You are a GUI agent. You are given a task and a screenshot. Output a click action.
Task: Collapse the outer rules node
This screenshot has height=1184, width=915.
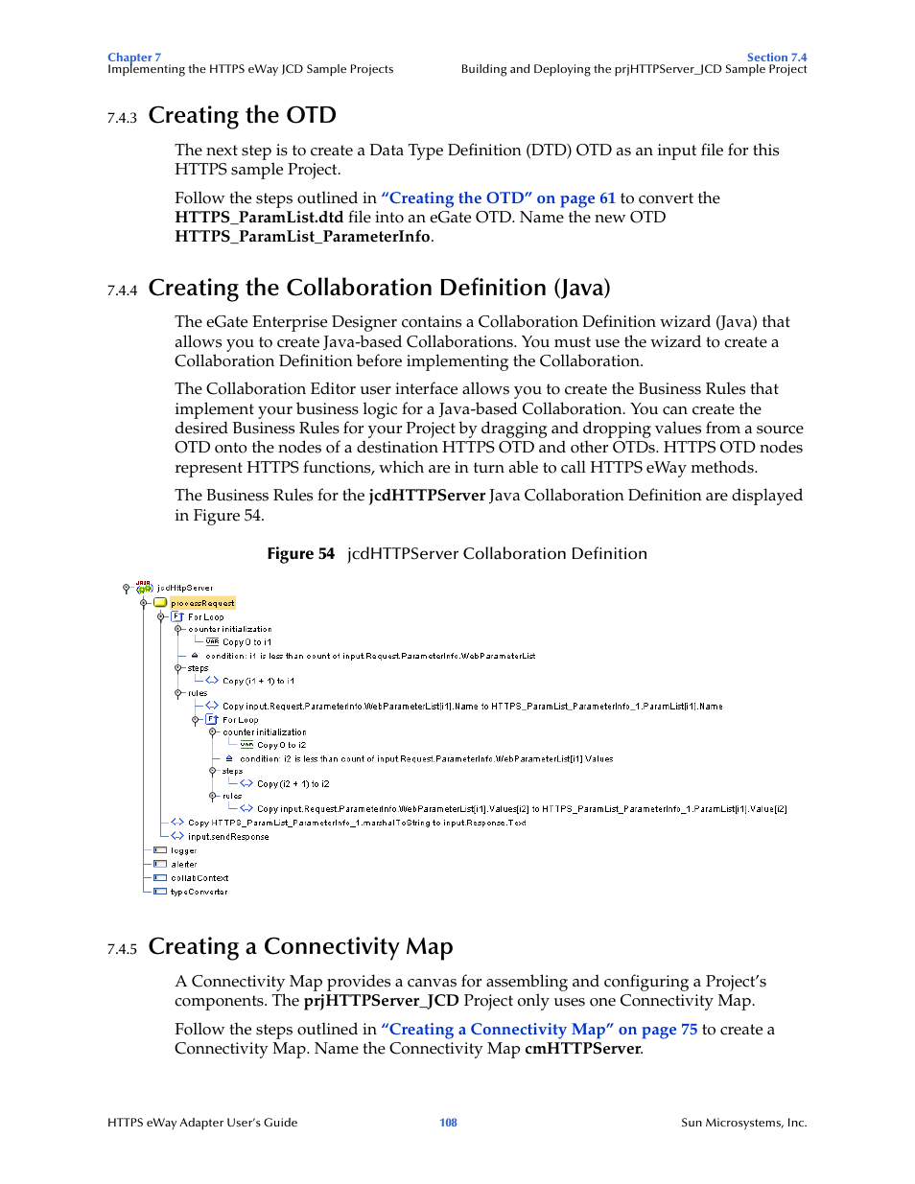point(177,692)
